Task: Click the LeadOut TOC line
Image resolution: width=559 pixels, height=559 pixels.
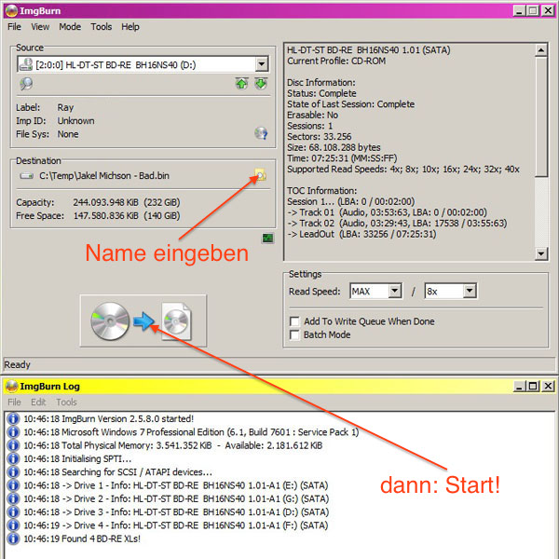Action: (361, 234)
